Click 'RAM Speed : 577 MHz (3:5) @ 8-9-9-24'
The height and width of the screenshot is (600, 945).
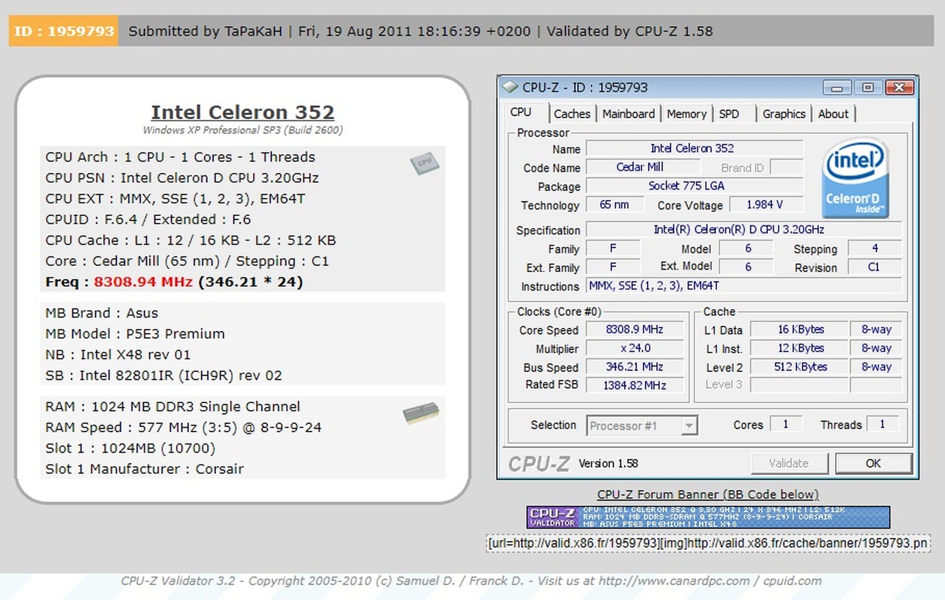coord(183,427)
